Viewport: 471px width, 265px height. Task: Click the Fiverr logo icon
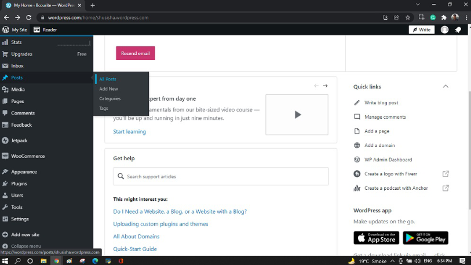(357, 174)
